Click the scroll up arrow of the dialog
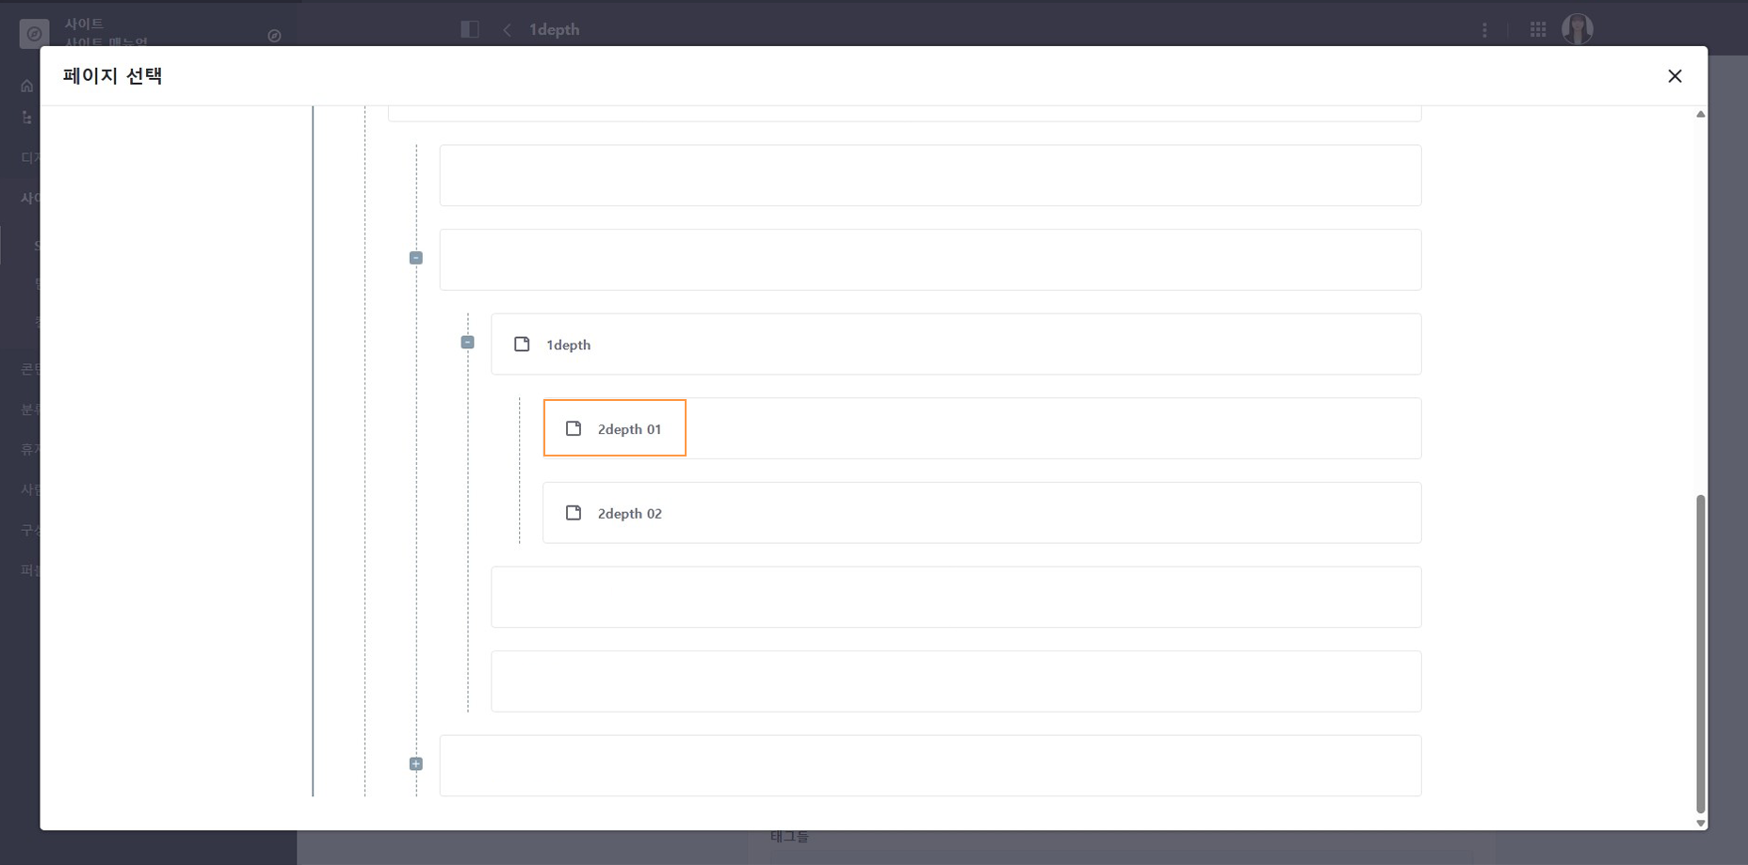 point(1700,114)
